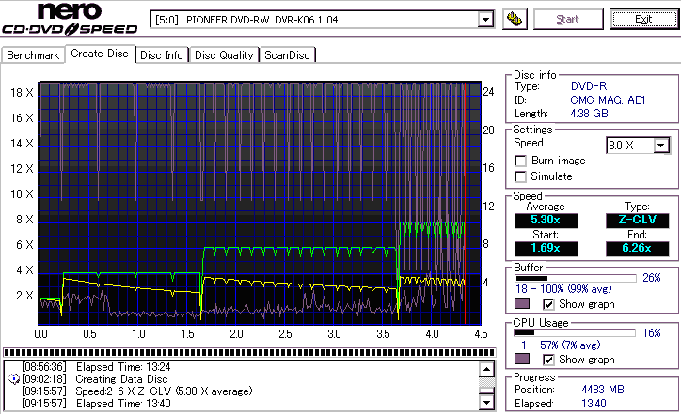The image size is (681, 414).
Task: Click the Buffer level progress bar
Action: tap(576, 278)
